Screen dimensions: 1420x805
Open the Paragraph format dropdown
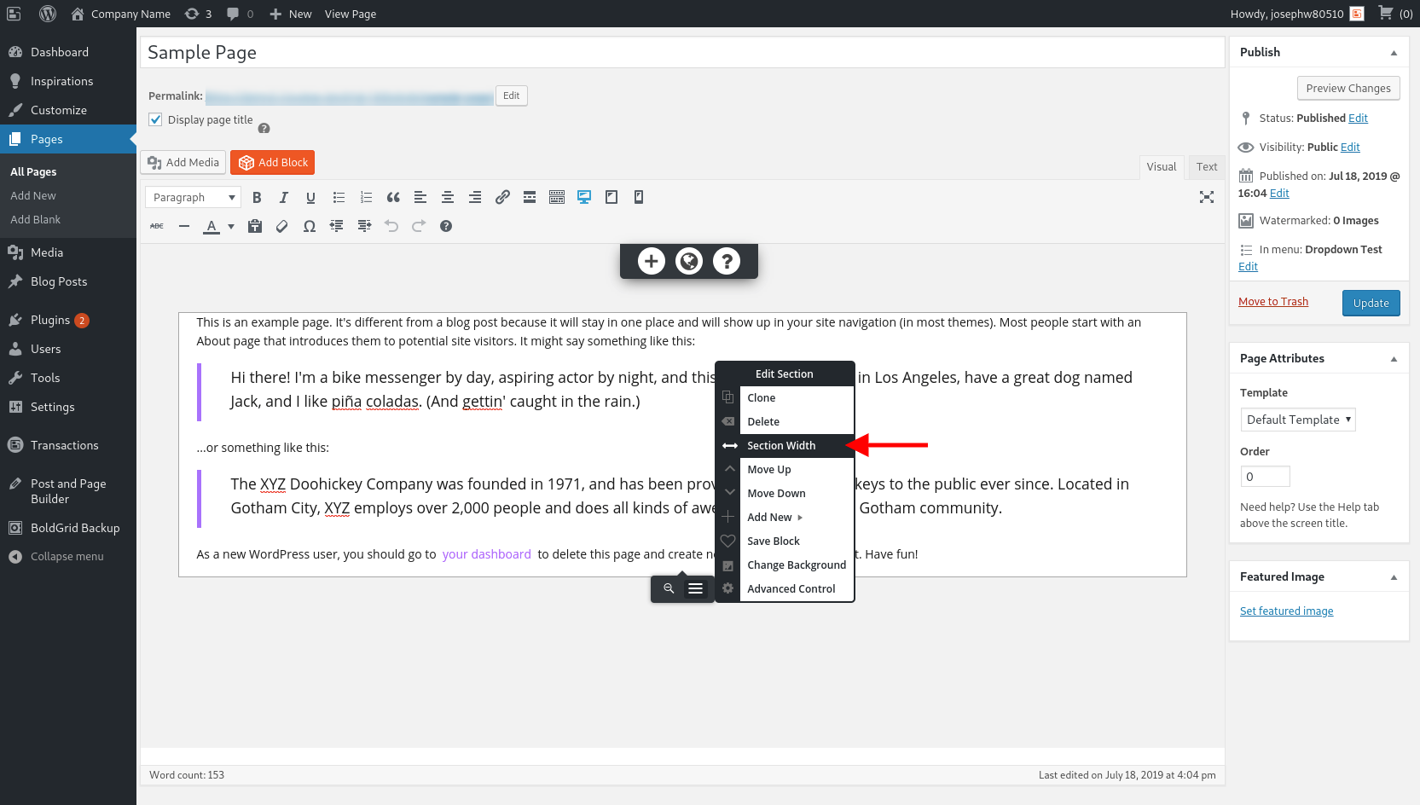(193, 197)
